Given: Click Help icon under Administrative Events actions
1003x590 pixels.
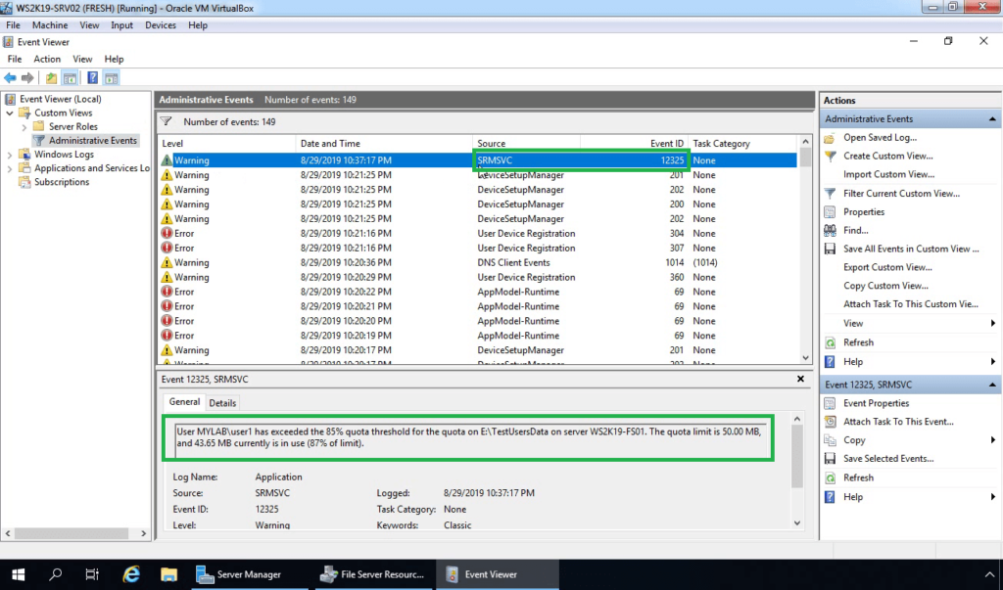Looking at the screenshot, I should pyautogui.click(x=830, y=362).
